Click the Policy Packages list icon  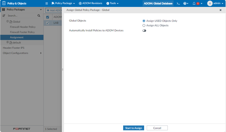[x=4, y=10]
